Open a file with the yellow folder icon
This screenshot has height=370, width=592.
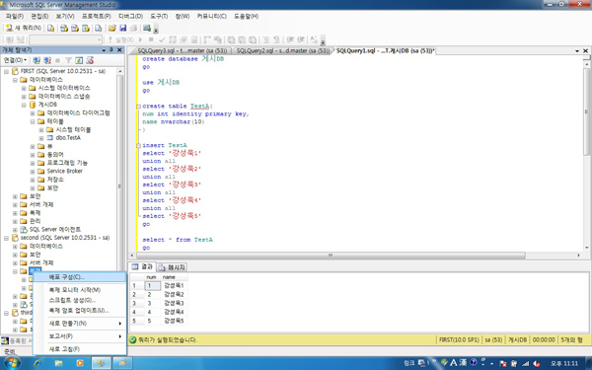112,28
